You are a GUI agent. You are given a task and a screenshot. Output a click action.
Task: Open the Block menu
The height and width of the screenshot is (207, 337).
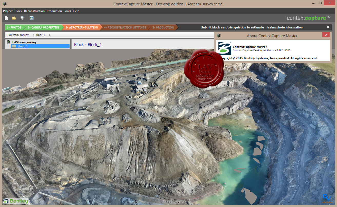tap(18, 11)
